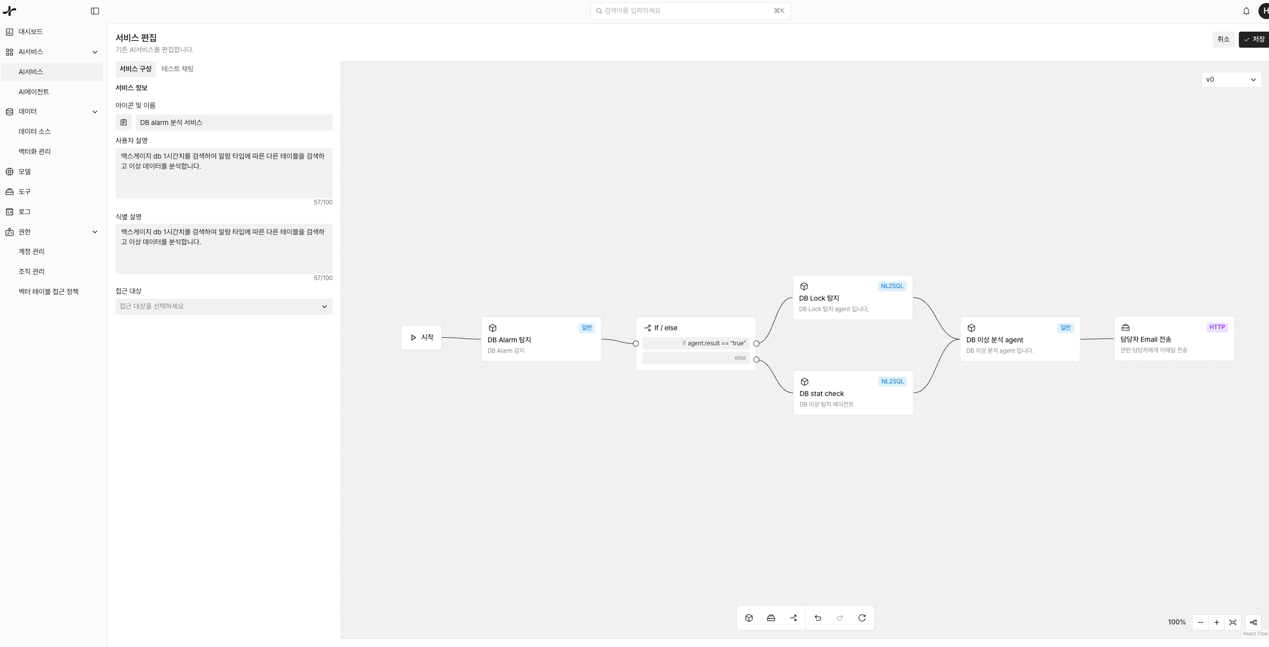Viewport: 1269px width, 647px height.
Task: Switch to the 테스트 채팅 tab
Action: [x=177, y=69]
